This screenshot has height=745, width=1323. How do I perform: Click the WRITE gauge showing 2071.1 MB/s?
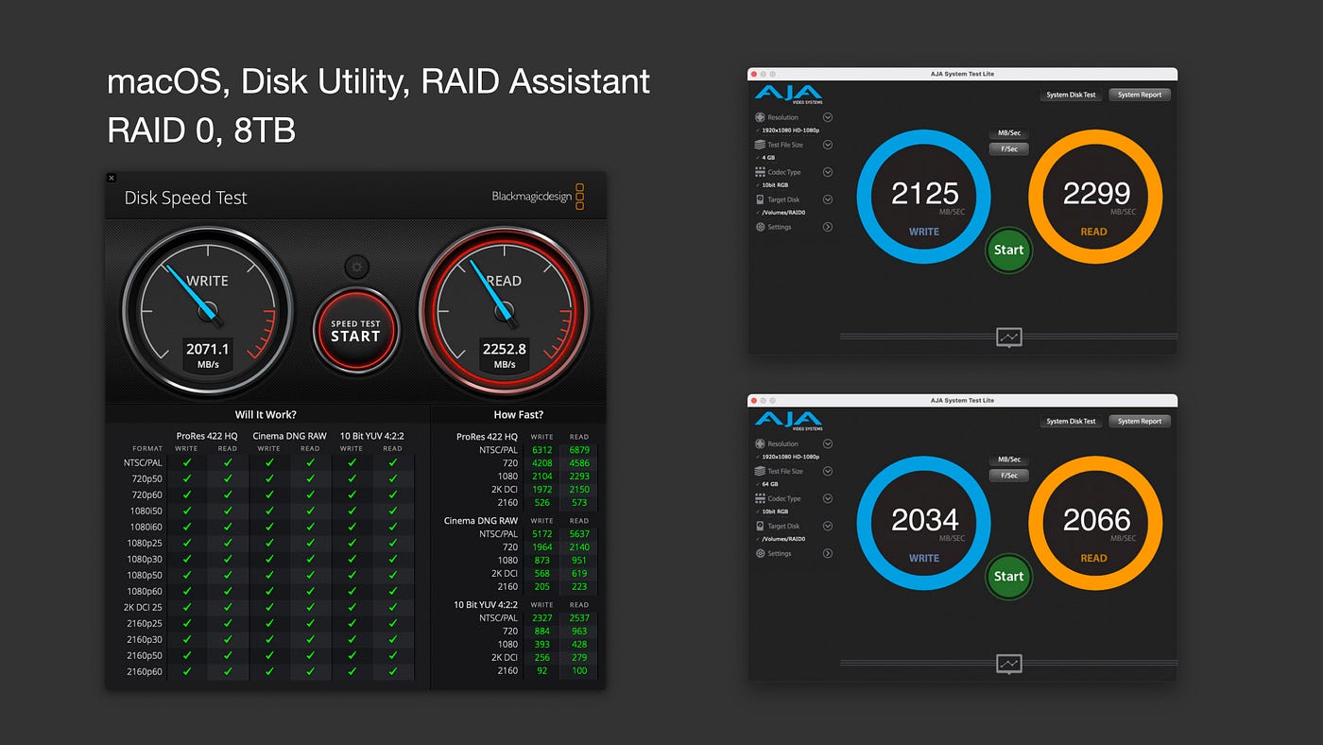tap(208, 310)
